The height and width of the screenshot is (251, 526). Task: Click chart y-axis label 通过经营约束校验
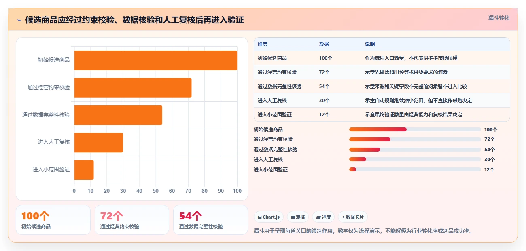pos(49,87)
